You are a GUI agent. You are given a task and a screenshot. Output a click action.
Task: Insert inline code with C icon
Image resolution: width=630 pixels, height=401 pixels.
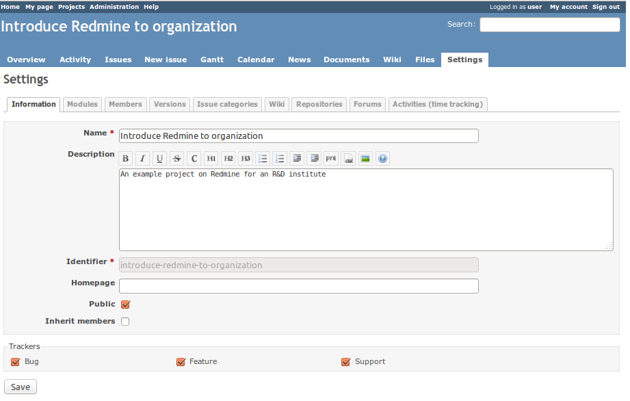coord(194,159)
